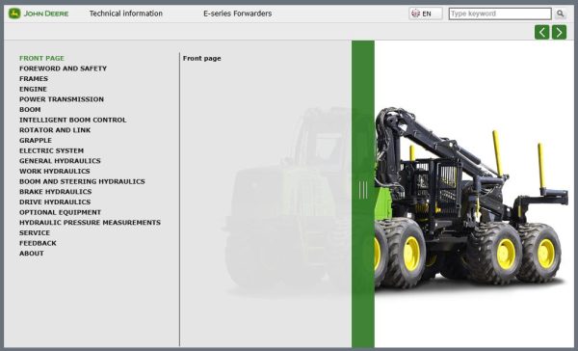
Task: Open HYDRAULIC PRESSURE MEASUREMENTS section
Action: (90, 223)
